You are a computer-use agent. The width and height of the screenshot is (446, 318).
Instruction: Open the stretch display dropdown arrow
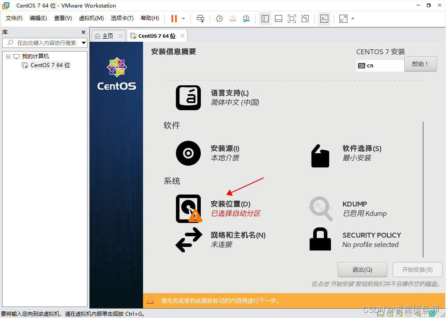[353, 19]
